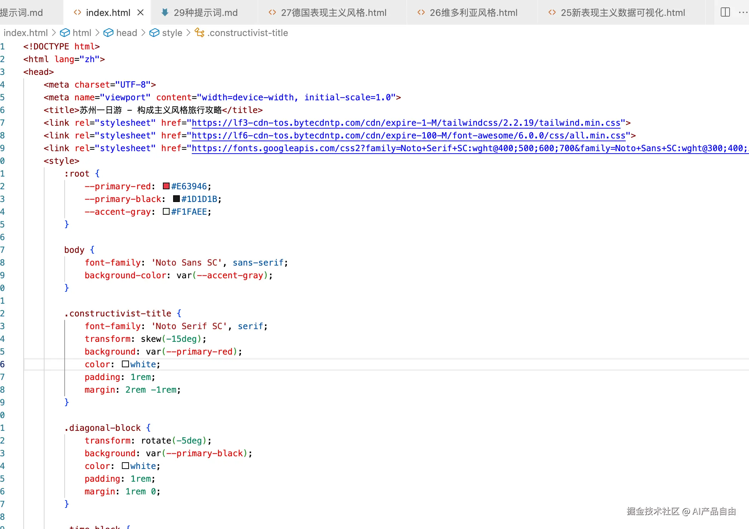Close the index.html tab
The image size is (749, 529).
tap(140, 13)
